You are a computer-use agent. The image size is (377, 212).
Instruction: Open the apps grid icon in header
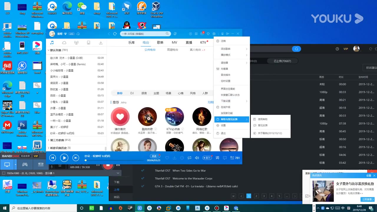pyautogui.click(x=196, y=34)
